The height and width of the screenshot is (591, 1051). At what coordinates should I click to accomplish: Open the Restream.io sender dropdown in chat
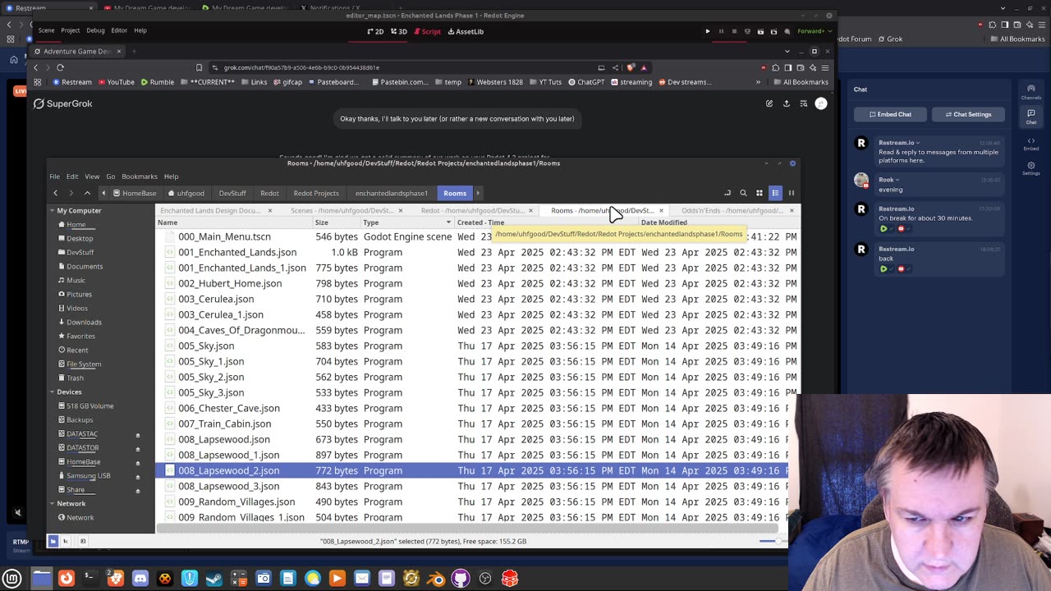coord(899,143)
